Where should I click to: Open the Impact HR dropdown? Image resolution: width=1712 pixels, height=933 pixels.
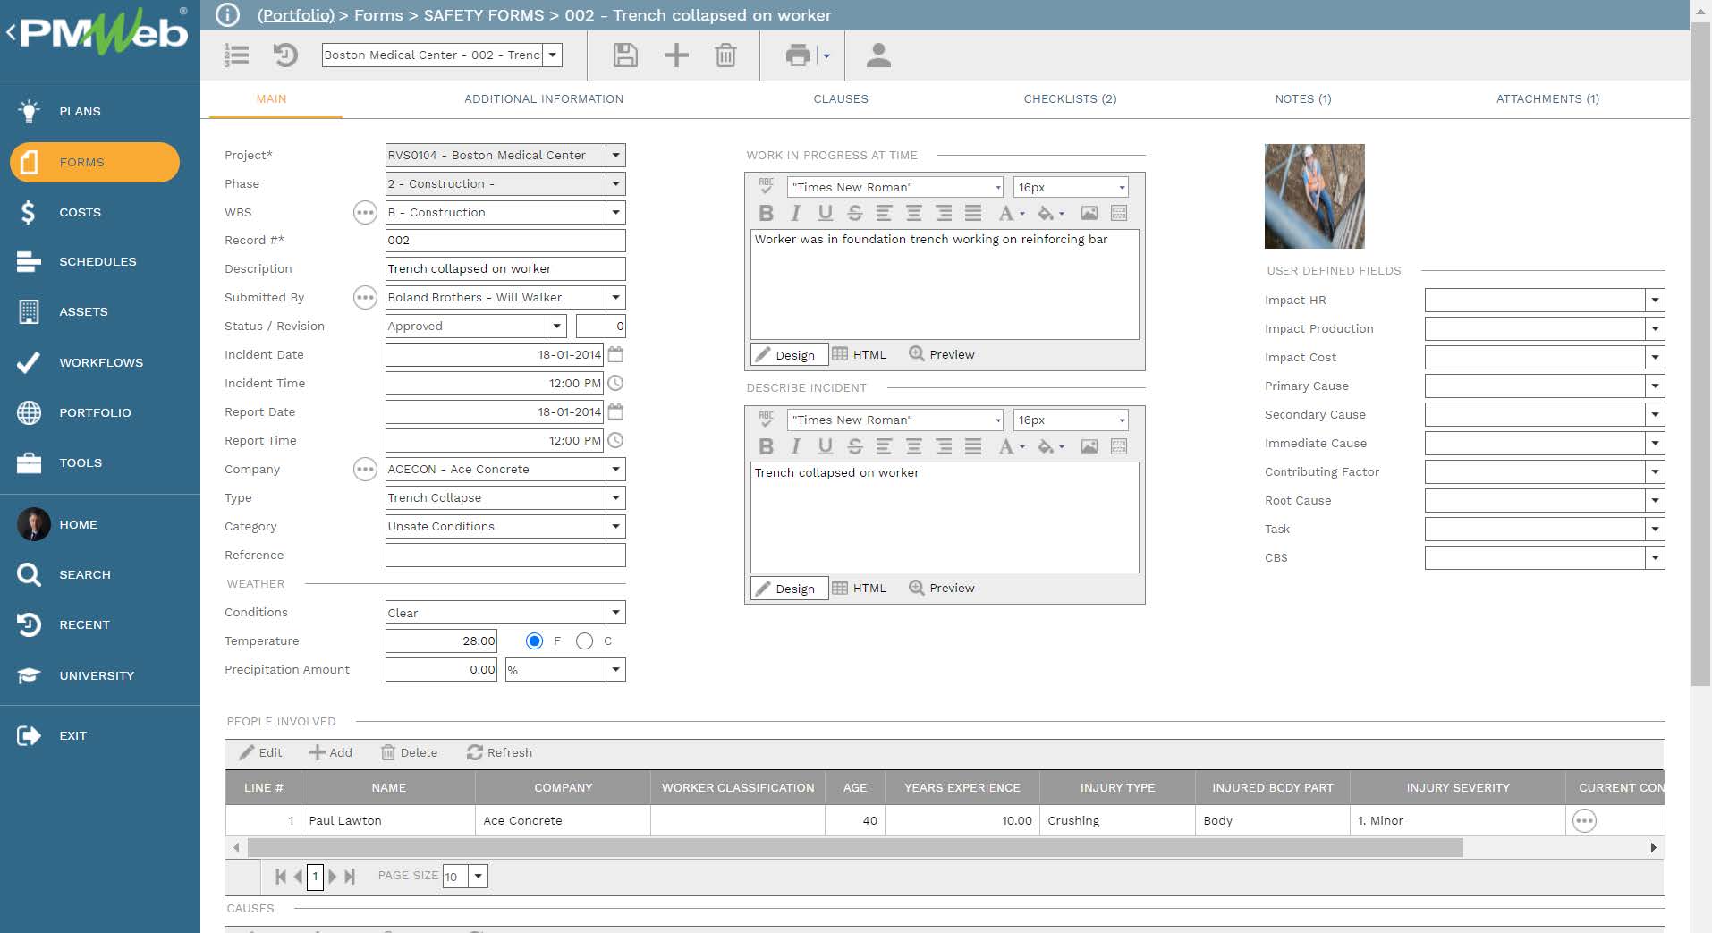pos(1655,300)
